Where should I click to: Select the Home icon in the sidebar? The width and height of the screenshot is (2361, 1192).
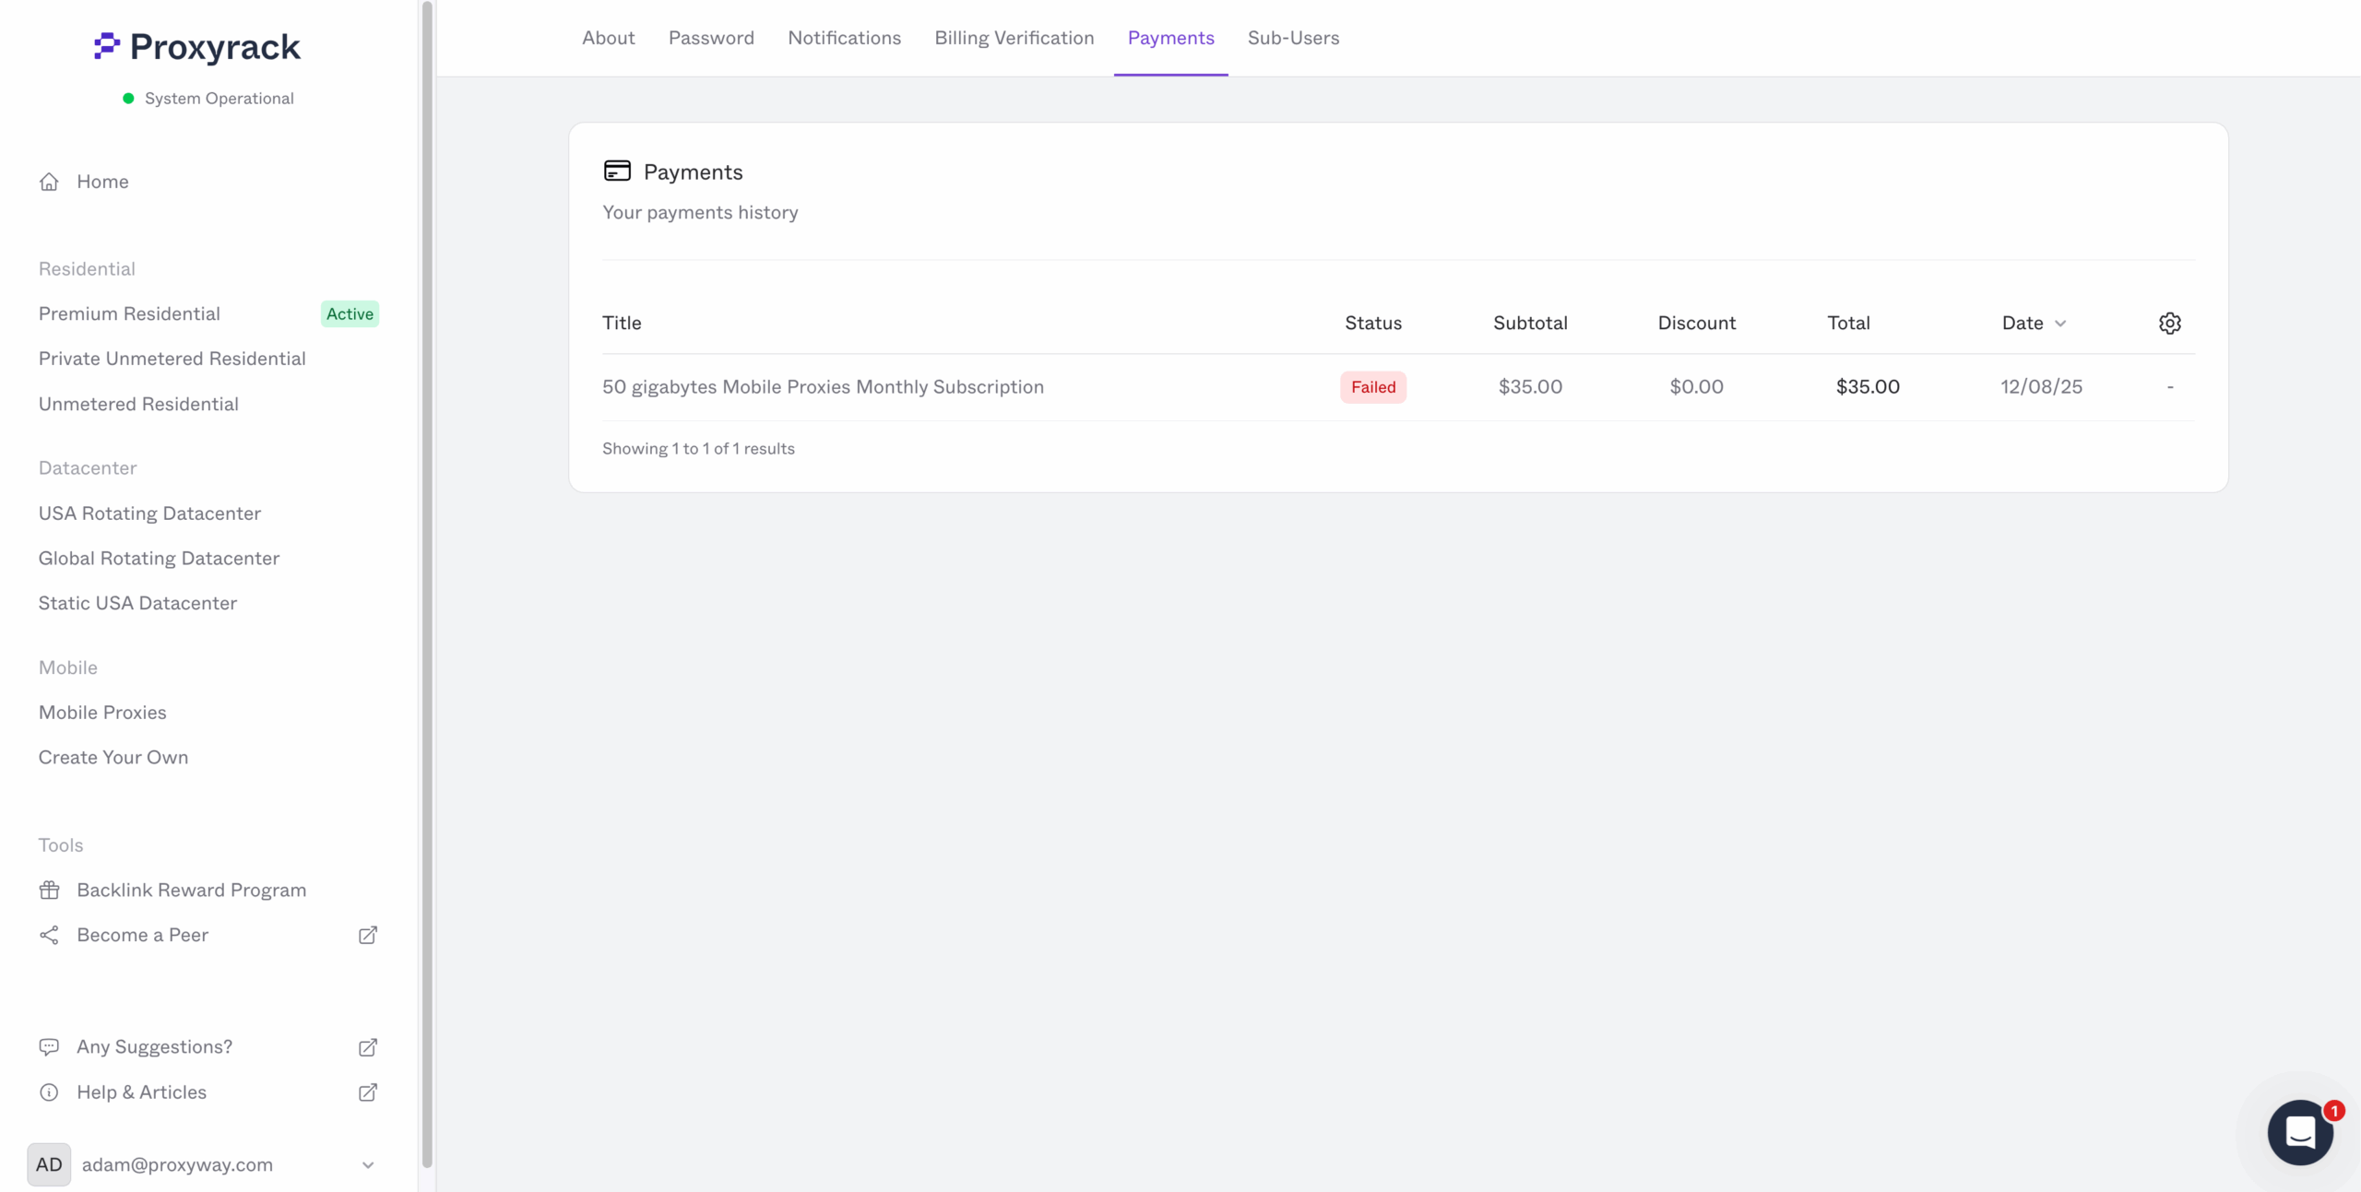coord(50,182)
